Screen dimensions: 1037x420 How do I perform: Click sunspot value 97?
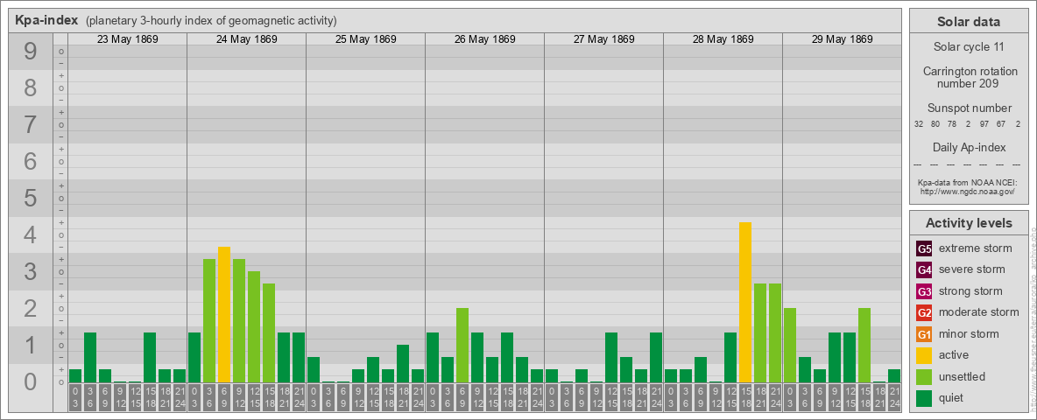click(984, 124)
